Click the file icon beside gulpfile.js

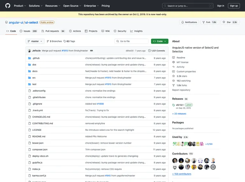coord(29,162)
